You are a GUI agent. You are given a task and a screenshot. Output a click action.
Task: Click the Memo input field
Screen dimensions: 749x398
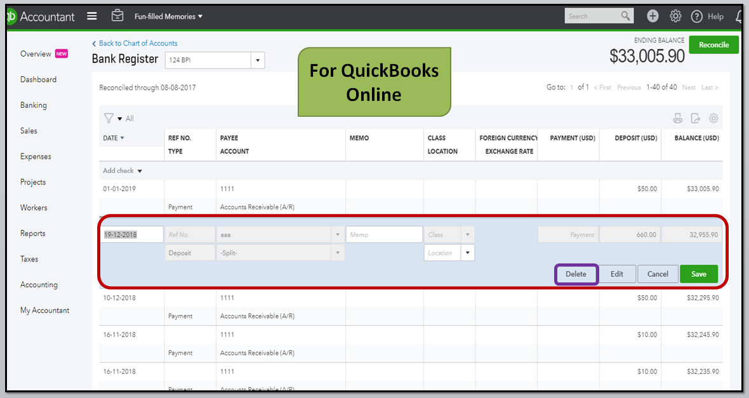(385, 235)
